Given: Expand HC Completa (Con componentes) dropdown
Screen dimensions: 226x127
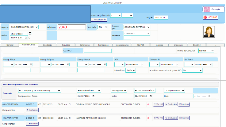Looking at the screenshot, I should pos(39,90).
